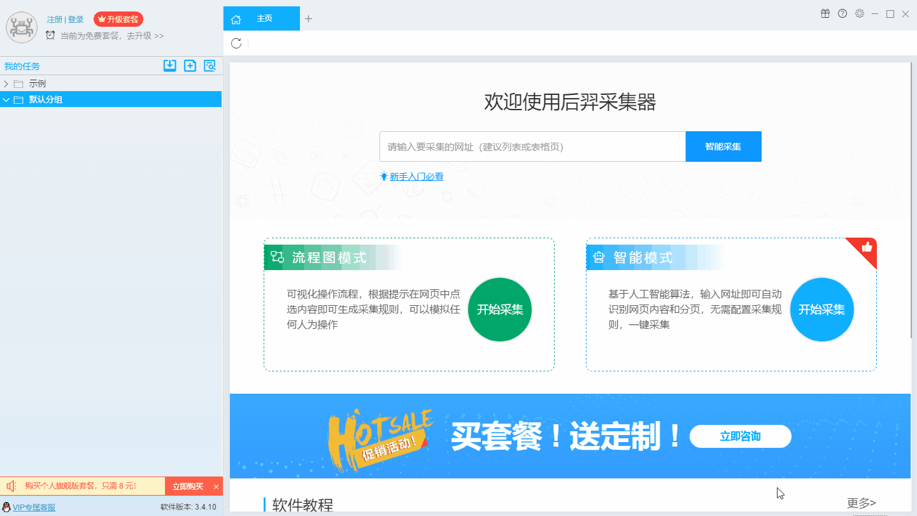Expand the 示例 folder arrow

pyautogui.click(x=6, y=83)
